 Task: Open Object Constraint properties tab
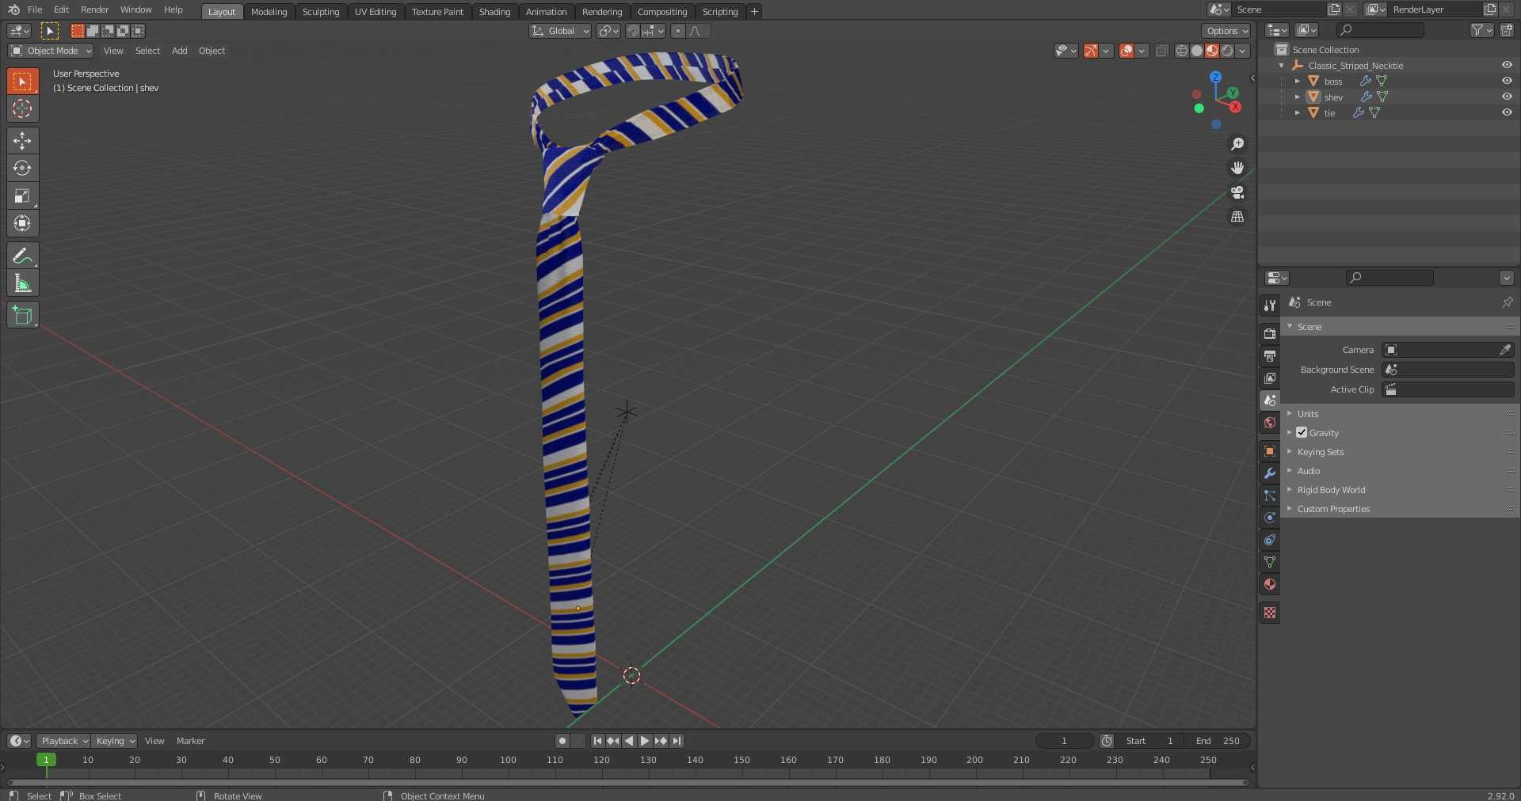tap(1270, 540)
